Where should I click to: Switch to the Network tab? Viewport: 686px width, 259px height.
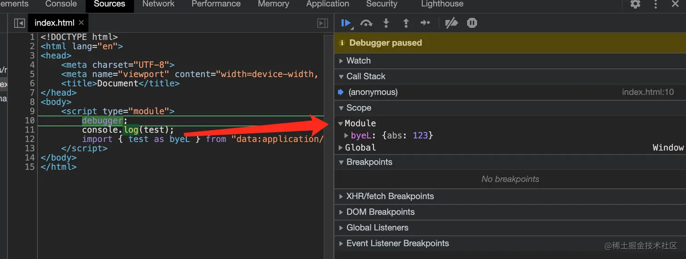(158, 4)
